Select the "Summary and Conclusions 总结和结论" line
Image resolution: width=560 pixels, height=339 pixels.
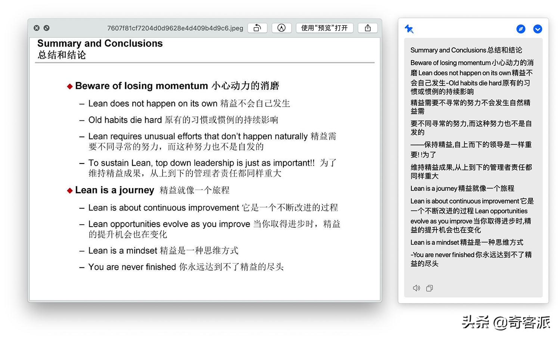point(466,50)
